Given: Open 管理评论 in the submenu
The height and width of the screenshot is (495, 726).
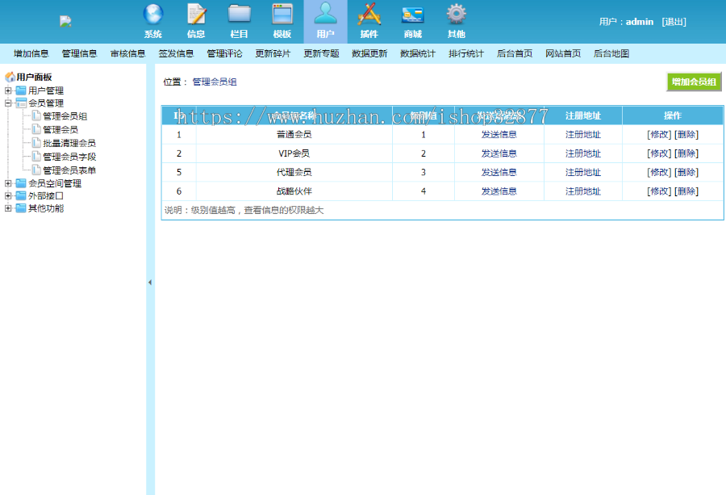Looking at the screenshot, I should [224, 54].
